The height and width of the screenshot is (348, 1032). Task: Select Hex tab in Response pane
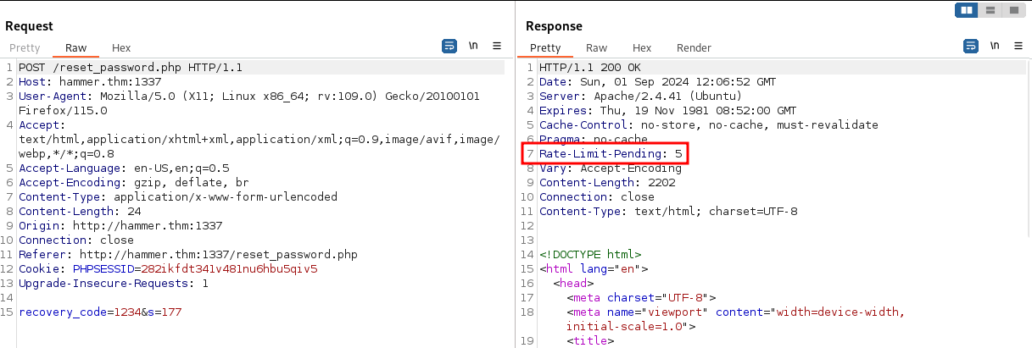pyautogui.click(x=642, y=48)
